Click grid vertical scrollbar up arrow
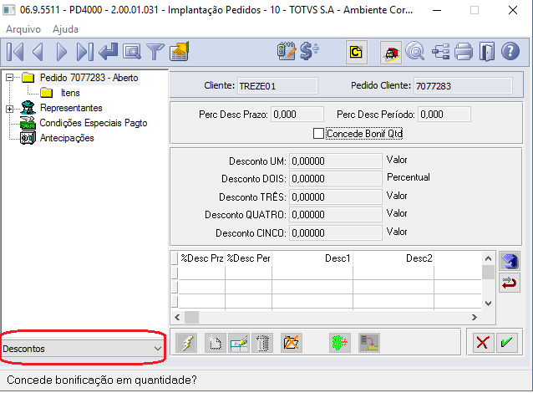 click(x=488, y=258)
